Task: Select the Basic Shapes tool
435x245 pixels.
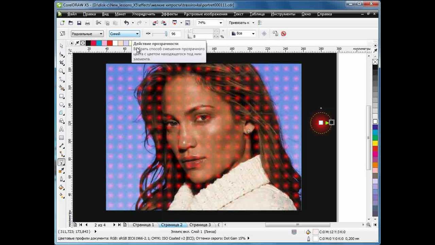Action: pyautogui.click(x=62, y=121)
